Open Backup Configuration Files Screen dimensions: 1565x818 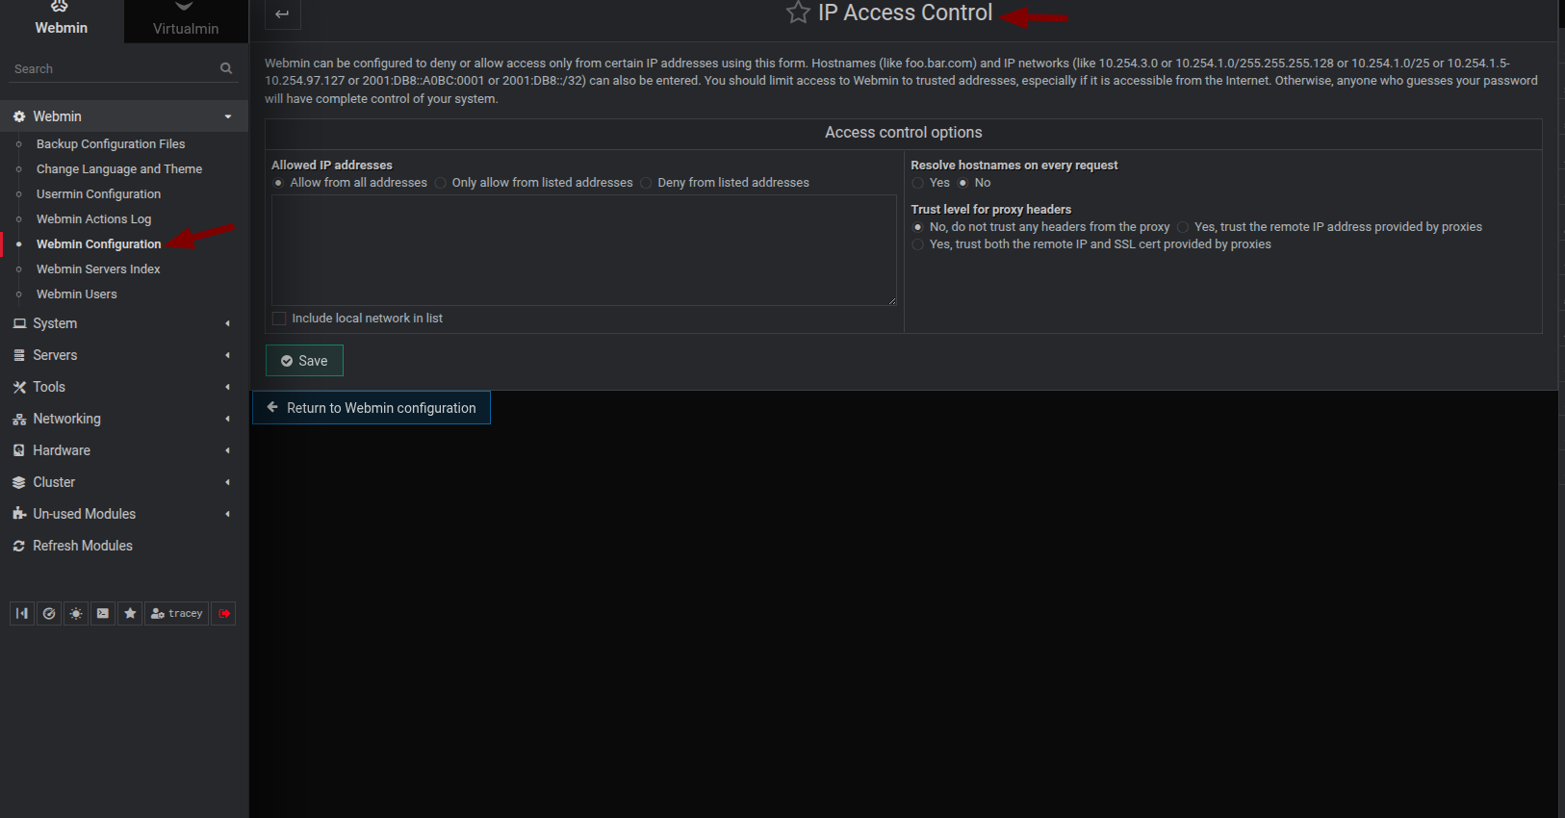point(111,144)
